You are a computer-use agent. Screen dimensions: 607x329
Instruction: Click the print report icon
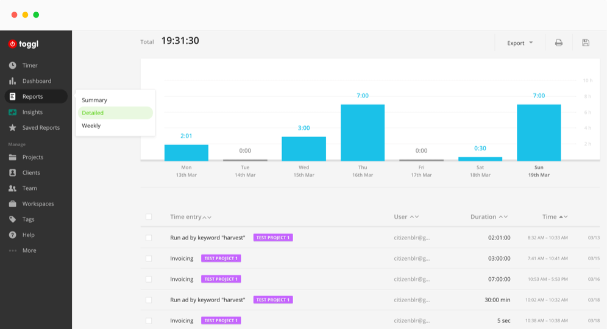pos(558,43)
